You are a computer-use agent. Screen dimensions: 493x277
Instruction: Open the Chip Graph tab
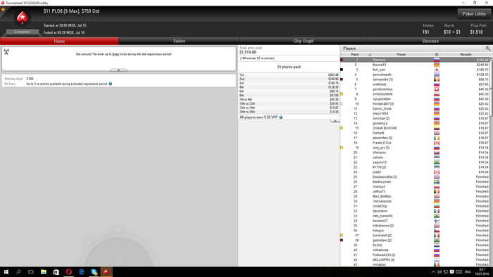[x=304, y=41]
